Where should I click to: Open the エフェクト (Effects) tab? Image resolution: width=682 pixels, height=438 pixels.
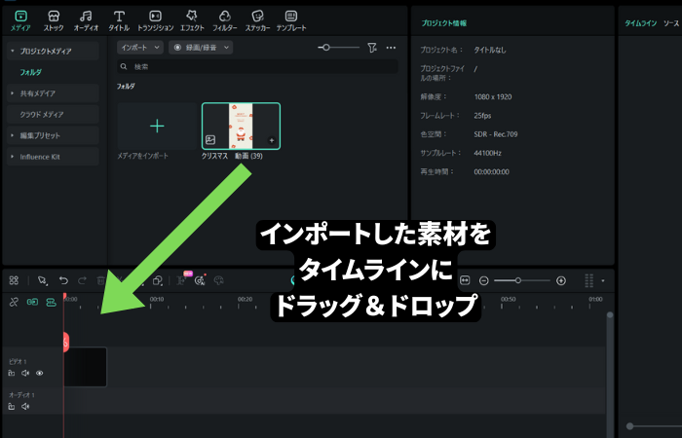tap(192, 20)
